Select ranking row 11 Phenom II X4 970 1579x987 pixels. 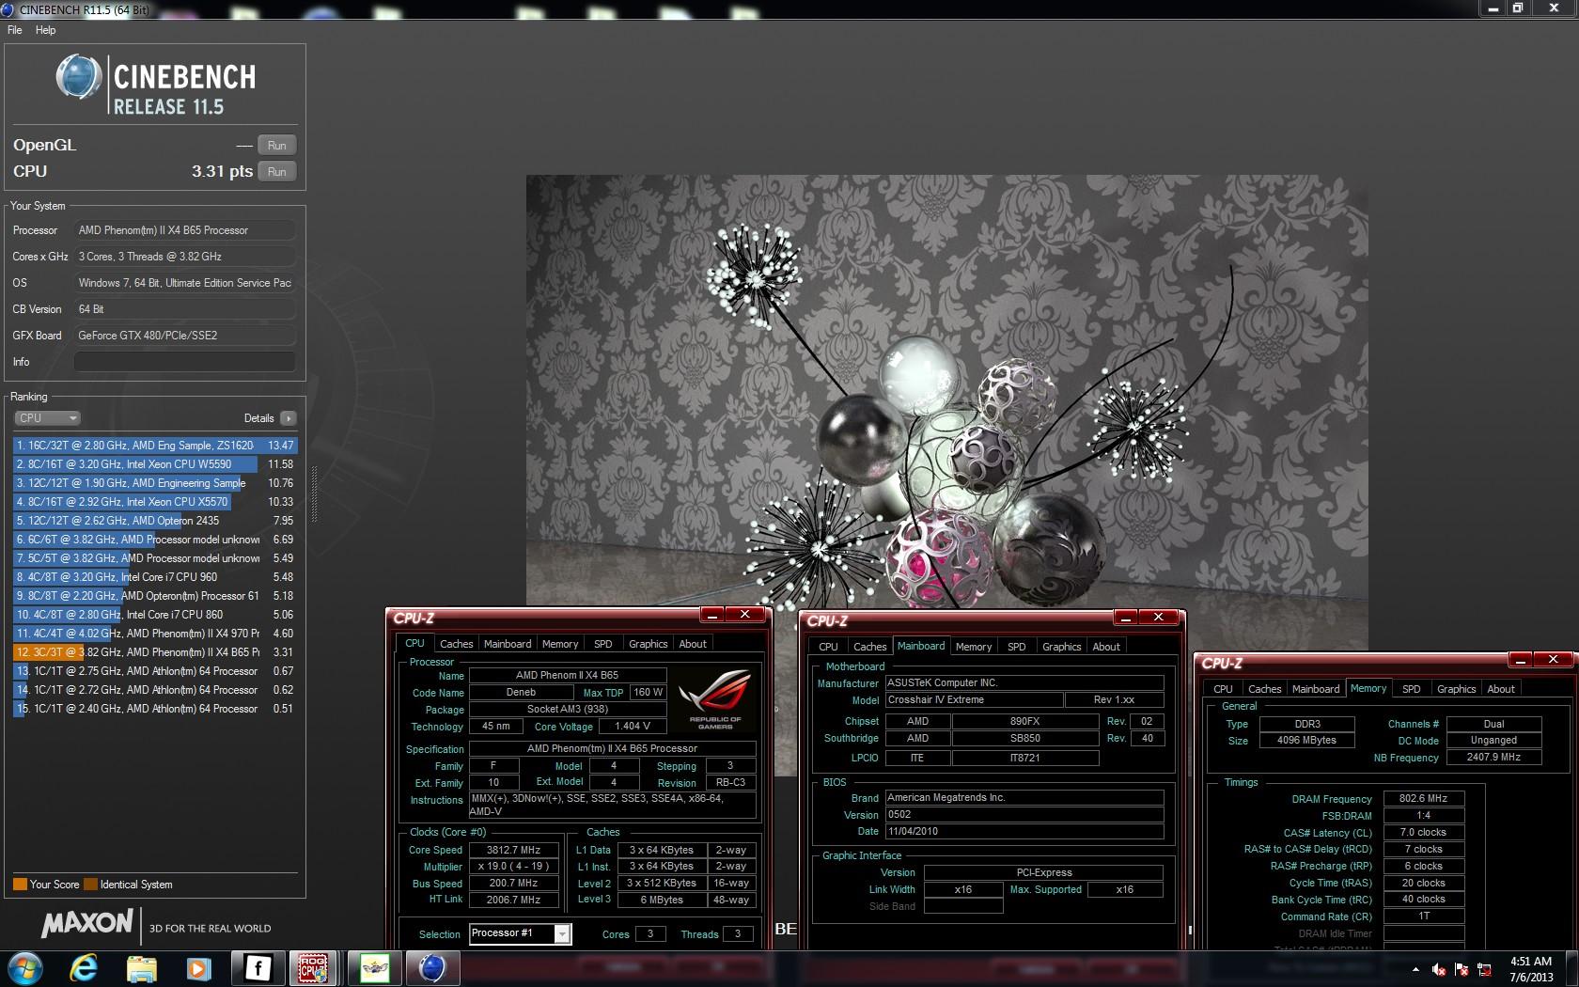pyautogui.click(x=154, y=634)
